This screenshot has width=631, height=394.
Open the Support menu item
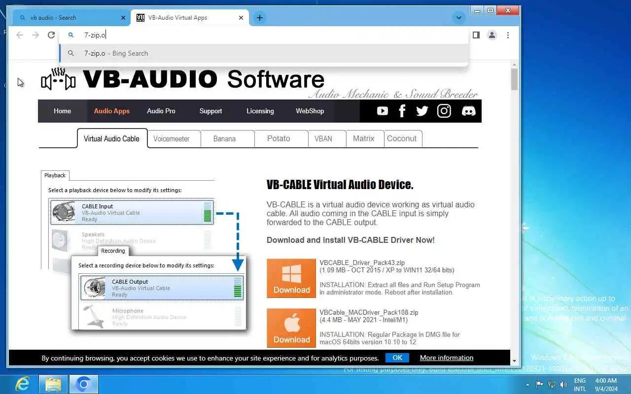pos(210,111)
